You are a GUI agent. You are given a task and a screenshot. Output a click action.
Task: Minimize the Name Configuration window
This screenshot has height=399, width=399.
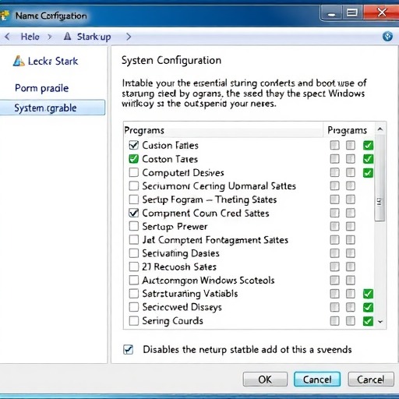pos(331,13)
